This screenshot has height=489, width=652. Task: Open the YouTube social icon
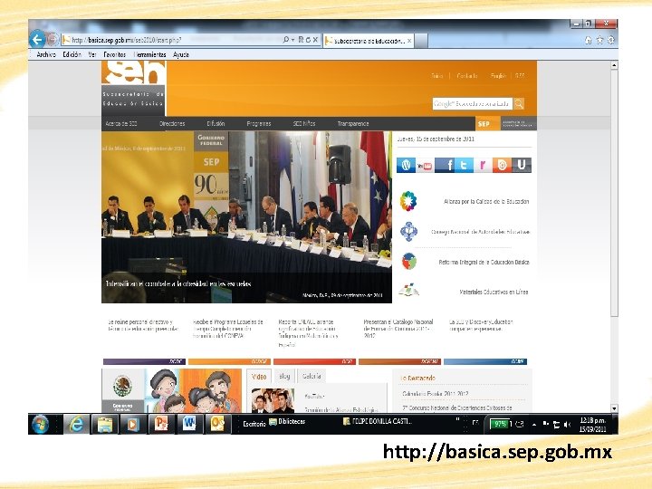425,166
